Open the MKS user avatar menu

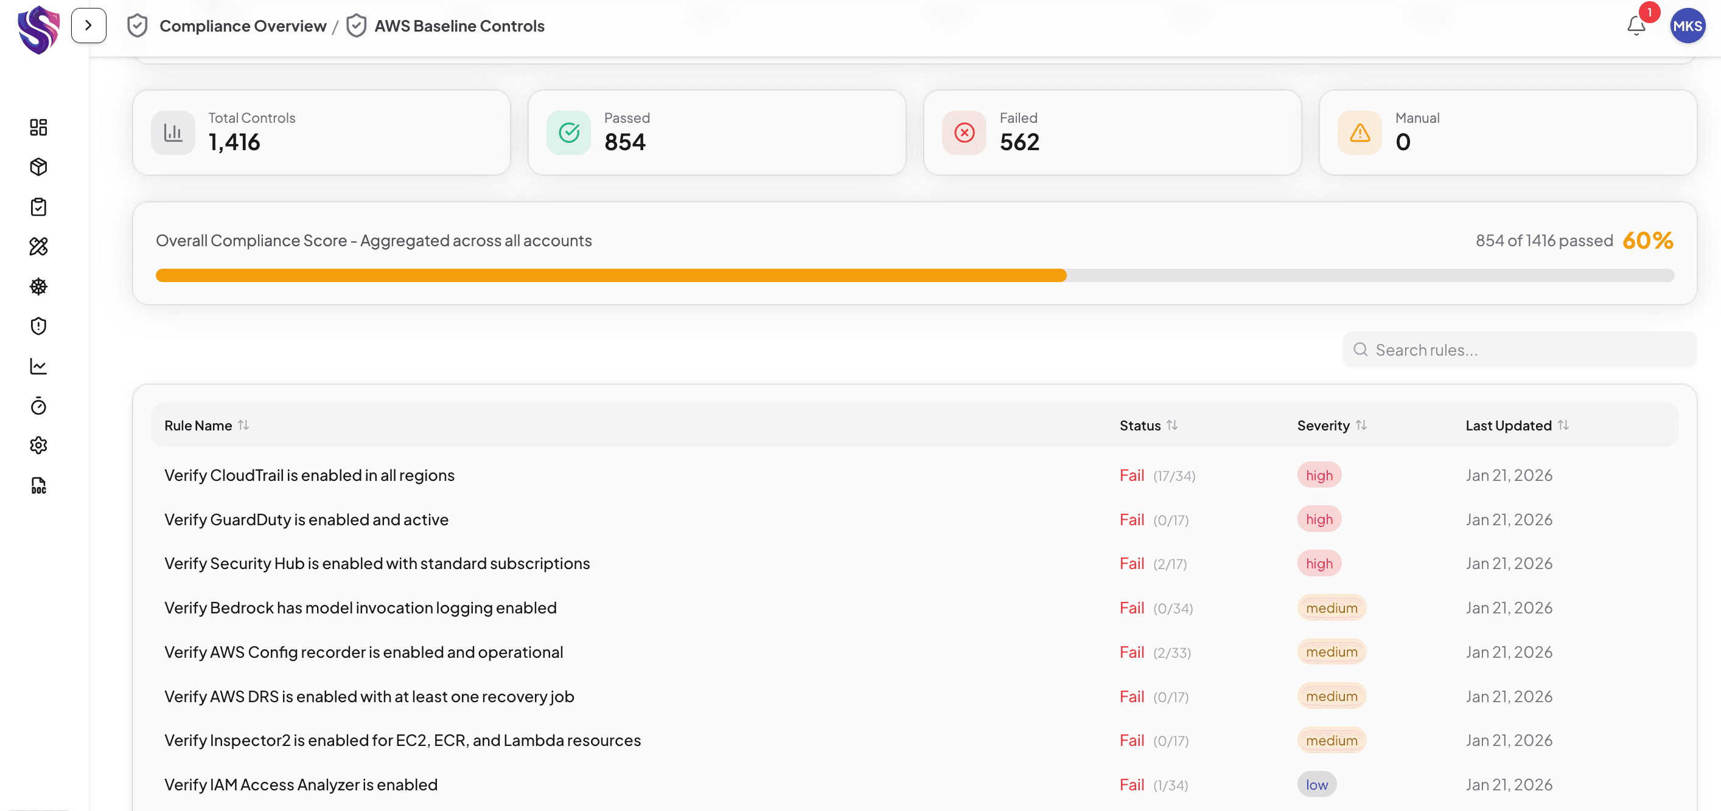pyautogui.click(x=1687, y=26)
